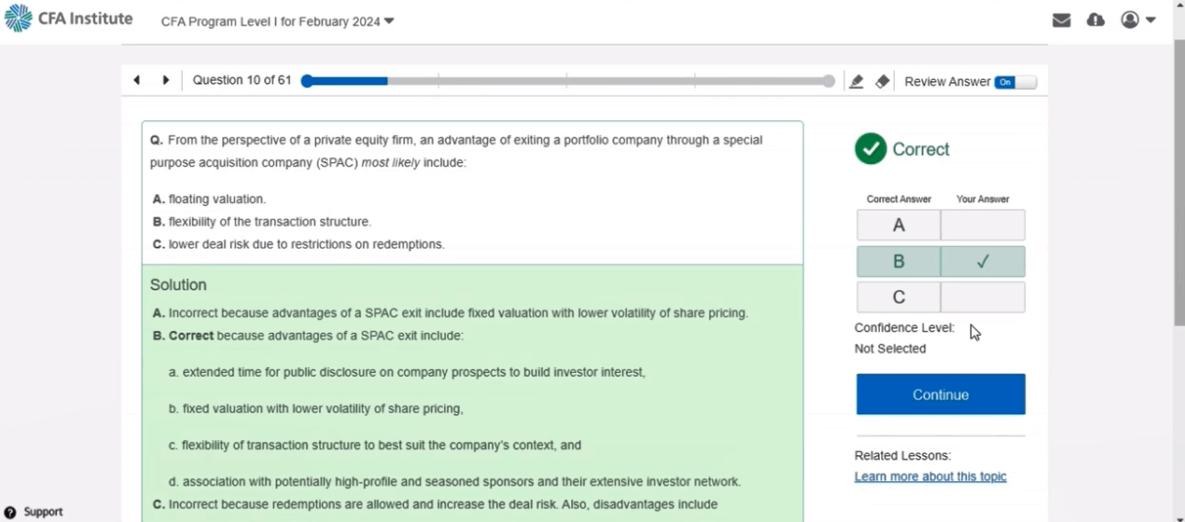Viewport: 1185px width, 522px height.
Task: Select the highlighter pen tool
Action: pyautogui.click(x=857, y=81)
